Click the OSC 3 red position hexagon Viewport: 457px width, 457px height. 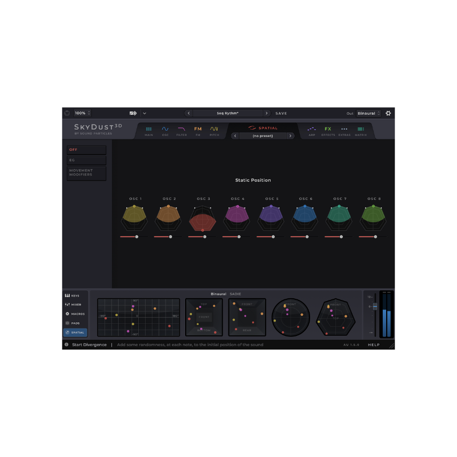[203, 218]
